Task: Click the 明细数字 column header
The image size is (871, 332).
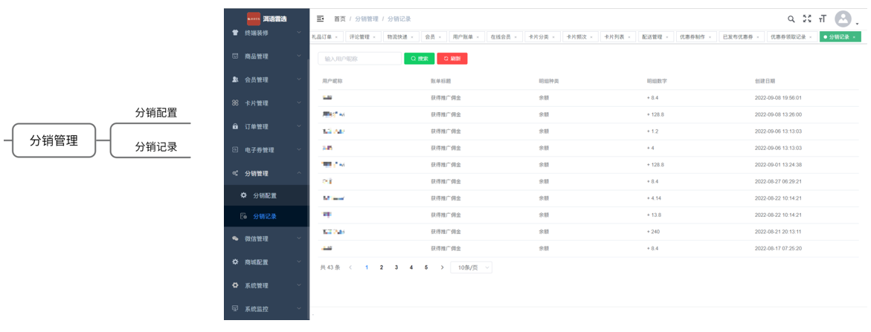Action: [657, 81]
